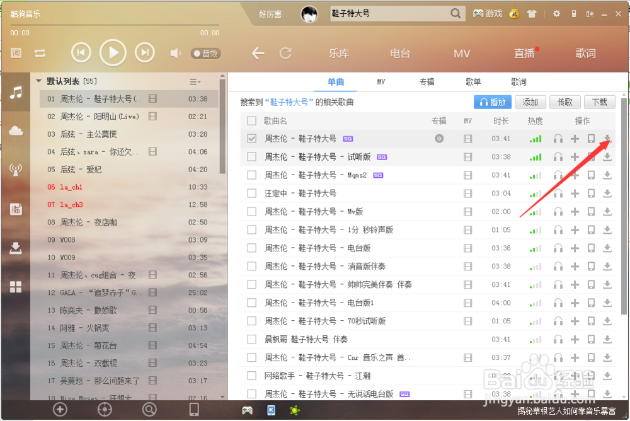Open the 电台 section in top navigation

(399, 54)
